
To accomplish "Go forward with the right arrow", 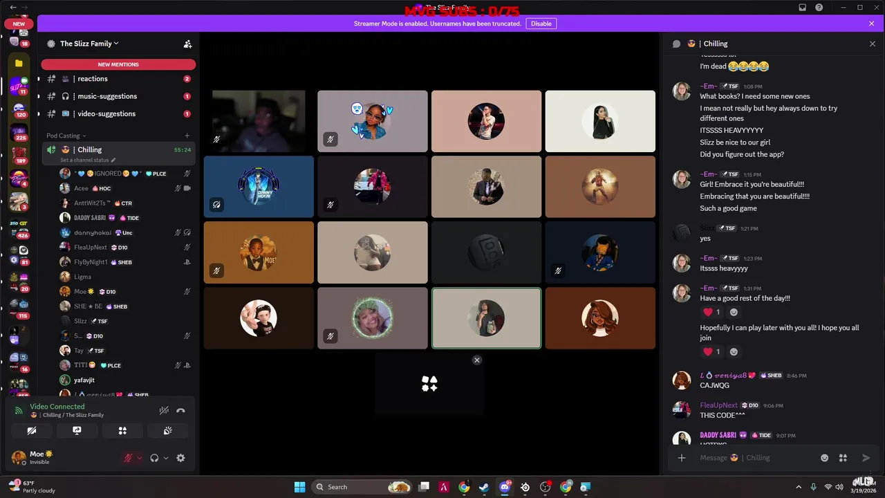I will 25,8.
